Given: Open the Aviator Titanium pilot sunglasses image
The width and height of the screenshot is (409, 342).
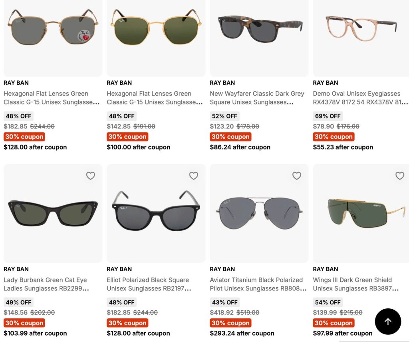Looking at the screenshot, I should coord(259,213).
